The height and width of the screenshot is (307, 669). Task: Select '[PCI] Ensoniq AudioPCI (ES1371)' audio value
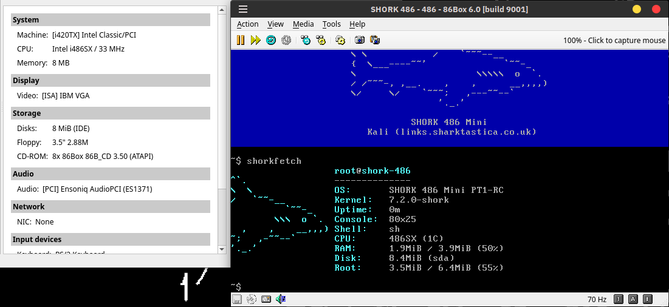point(97,189)
